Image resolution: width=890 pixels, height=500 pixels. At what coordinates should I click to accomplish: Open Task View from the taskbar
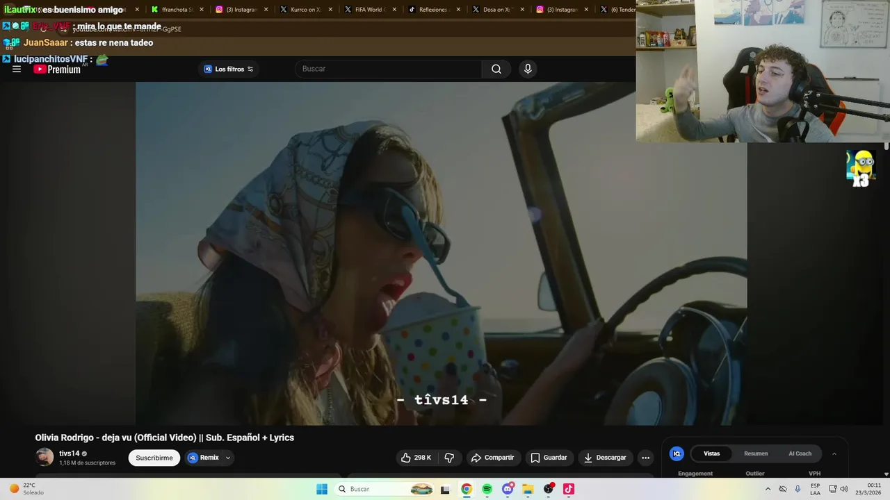pos(445,489)
